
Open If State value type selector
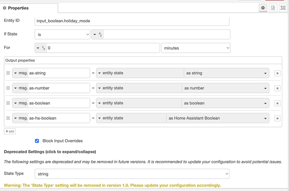(x=98, y=34)
